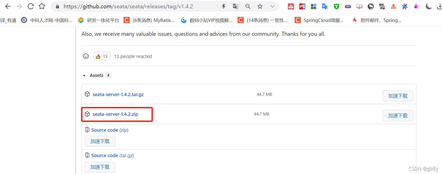Open the 附件邮件，Spring bookmark
Image resolution: width=442 pixels, height=174 pixels.
377,20
